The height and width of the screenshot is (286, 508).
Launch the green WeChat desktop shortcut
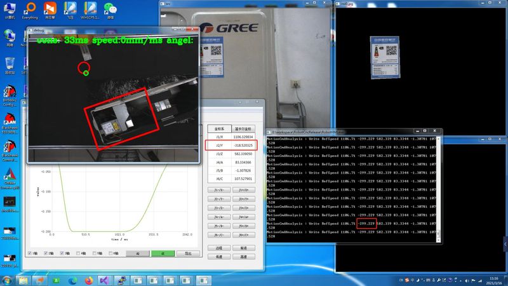(x=110, y=10)
